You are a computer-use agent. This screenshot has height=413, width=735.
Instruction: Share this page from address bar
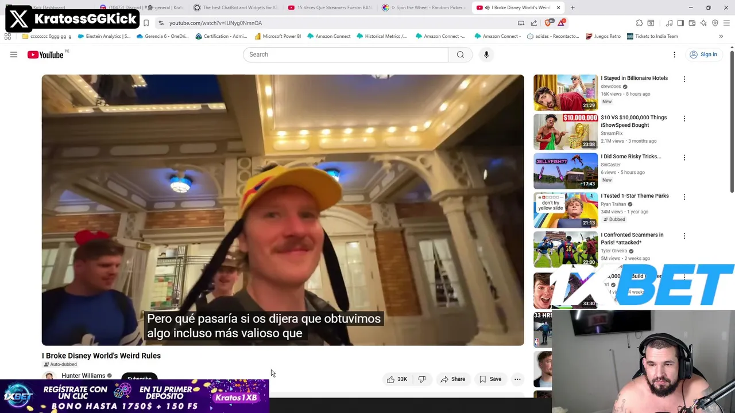click(x=534, y=23)
